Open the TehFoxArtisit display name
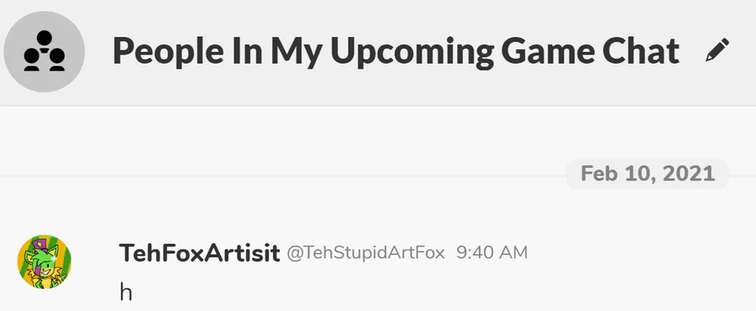This screenshot has height=311, width=756. point(199,253)
